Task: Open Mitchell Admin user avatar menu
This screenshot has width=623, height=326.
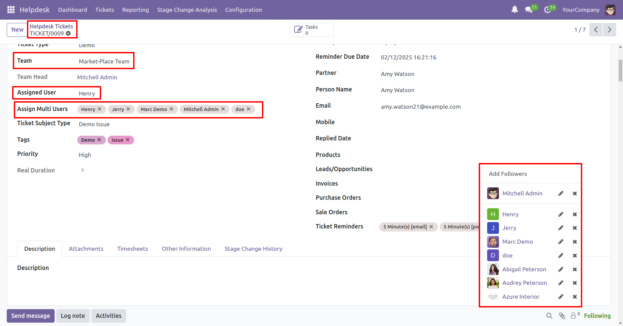Action: tap(610, 10)
